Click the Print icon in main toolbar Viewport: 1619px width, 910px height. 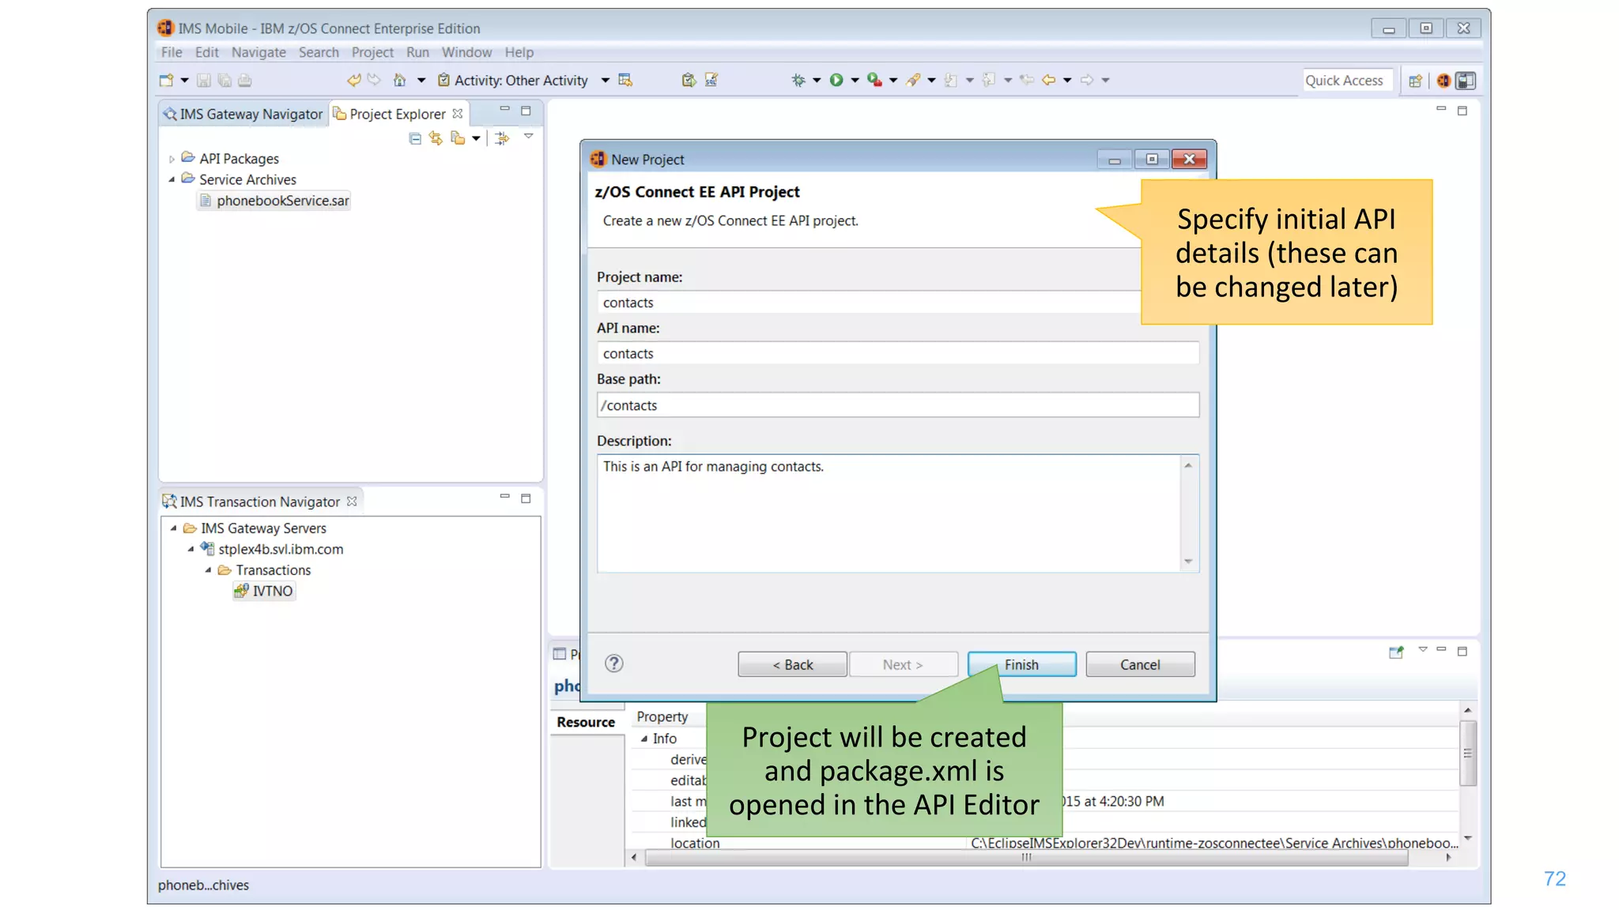click(x=245, y=80)
